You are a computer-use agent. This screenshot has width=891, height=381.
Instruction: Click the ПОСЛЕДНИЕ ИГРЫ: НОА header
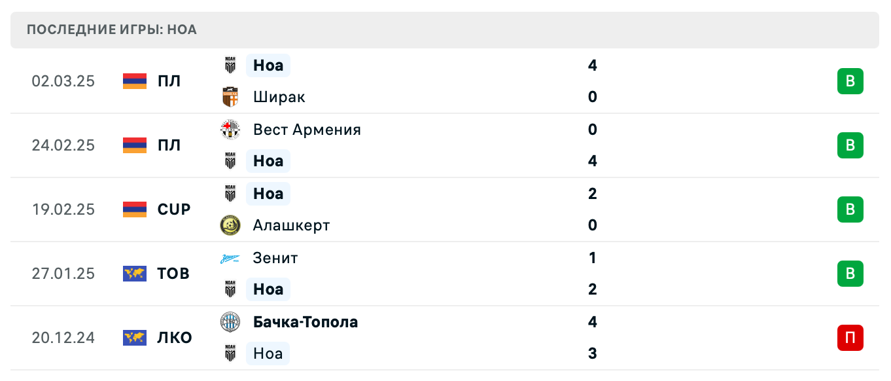coord(110,29)
